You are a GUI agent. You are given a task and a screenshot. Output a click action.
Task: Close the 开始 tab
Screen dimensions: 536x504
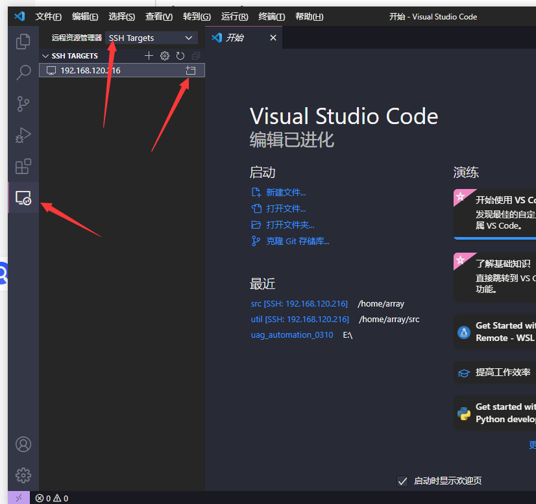pyautogui.click(x=273, y=38)
